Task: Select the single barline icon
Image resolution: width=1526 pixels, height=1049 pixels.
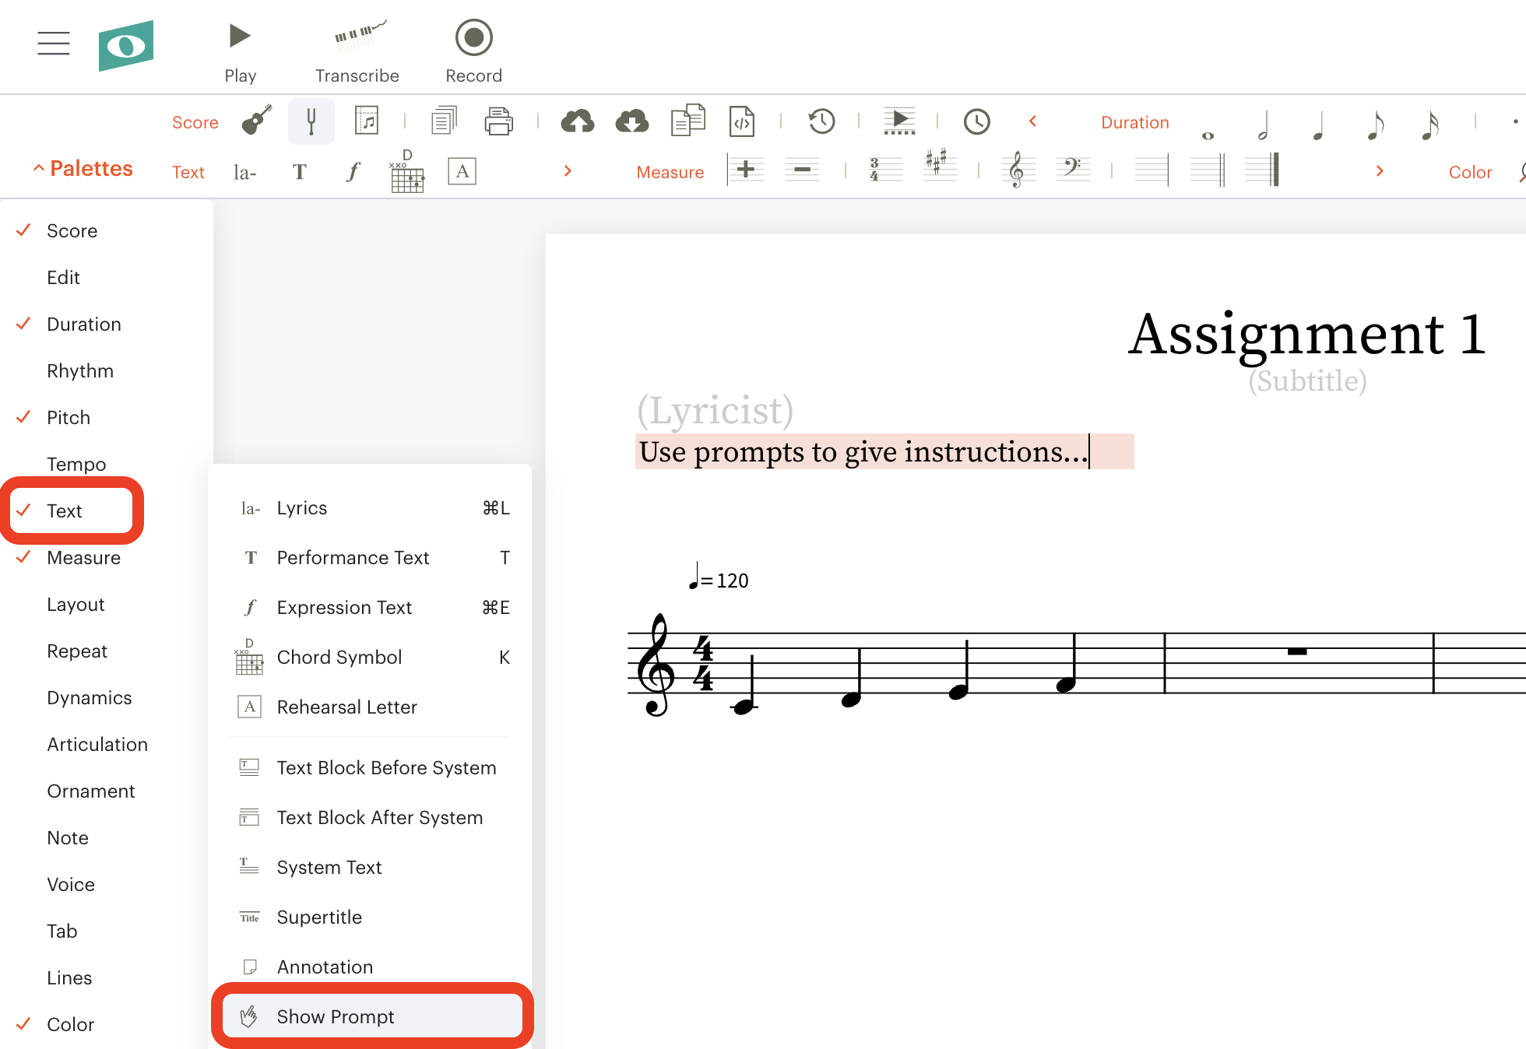Action: 1152,169
